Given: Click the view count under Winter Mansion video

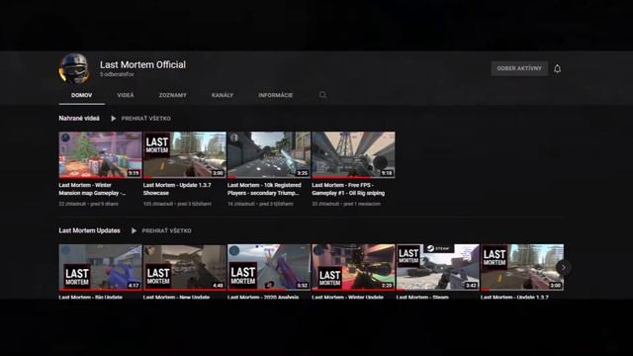Looking at the screenshot, I should click(x=72, y=204).
